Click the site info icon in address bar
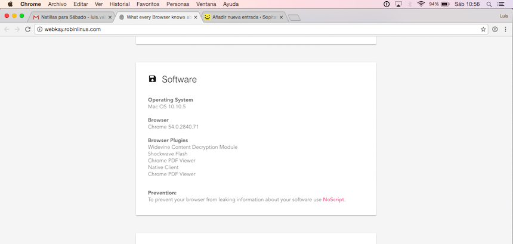 pos(39,29)
